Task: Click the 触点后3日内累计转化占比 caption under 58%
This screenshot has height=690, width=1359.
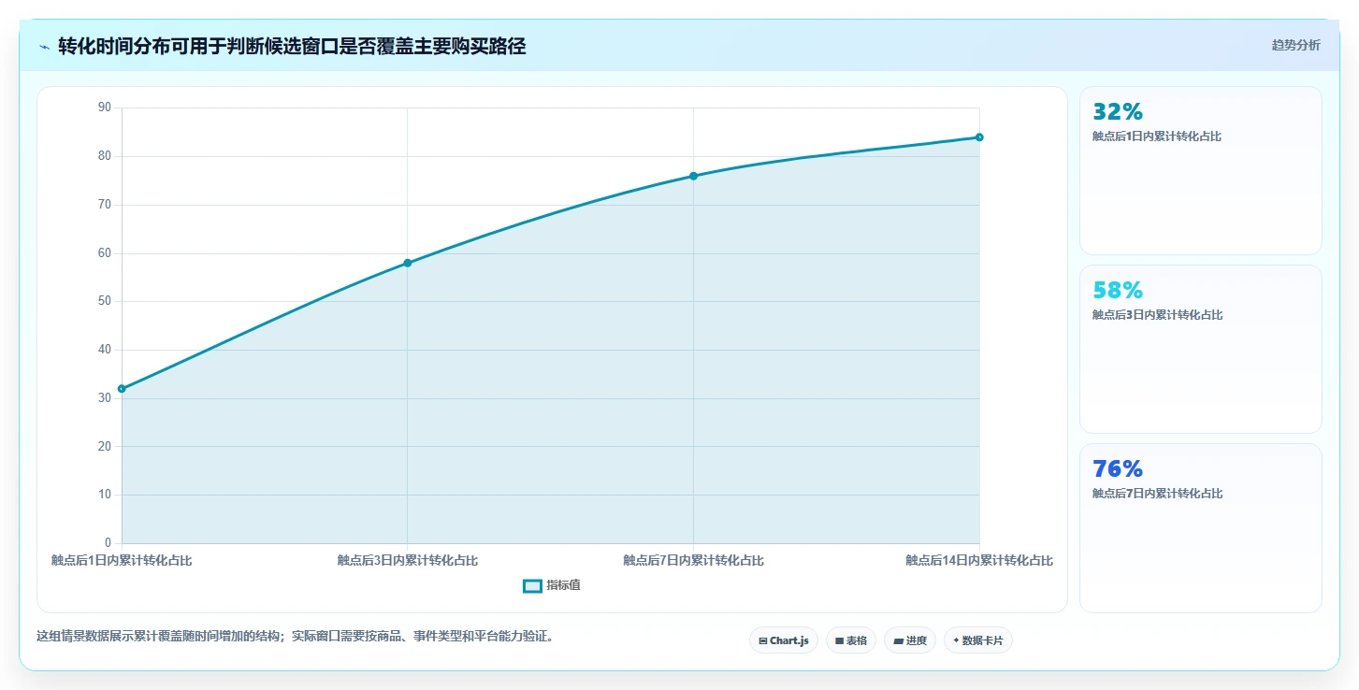Action: (1157, 315)
